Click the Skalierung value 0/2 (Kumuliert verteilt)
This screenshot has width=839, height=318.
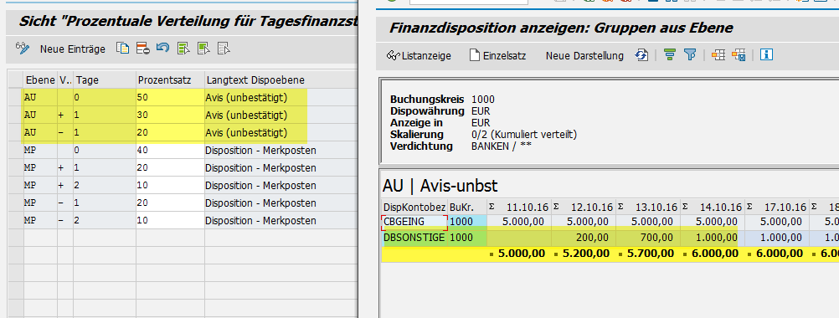[524, 135]
